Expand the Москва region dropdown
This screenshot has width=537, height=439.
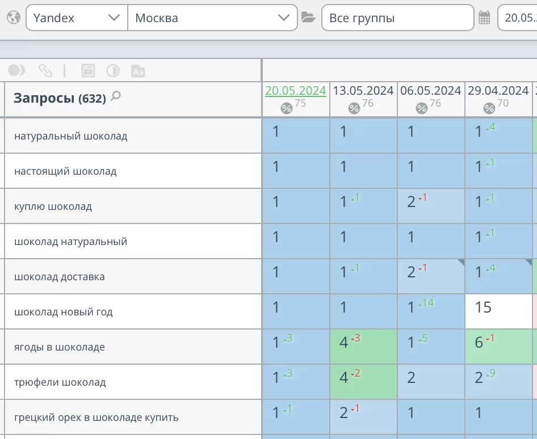coord(212,18)
